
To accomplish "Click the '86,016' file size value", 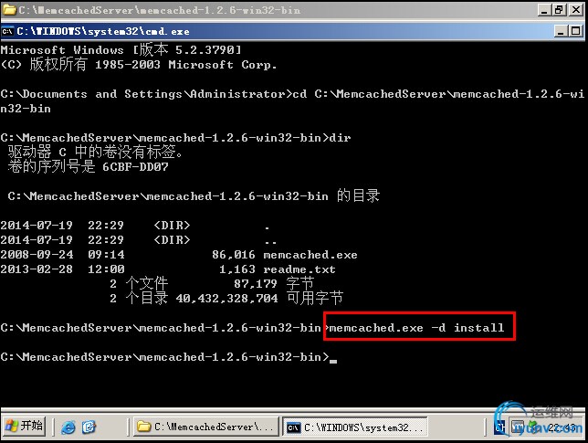I will click(x=233, y=255).
